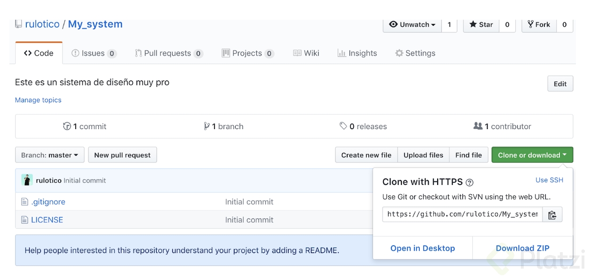Click the help icon beside Clone with HTTPS
Image resolution: width=591 pixels, height=278 pixels.
(469, 183)
